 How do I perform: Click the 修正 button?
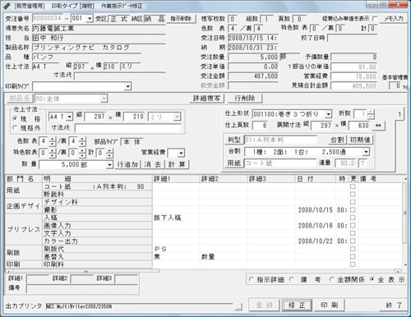click(297, 305)
